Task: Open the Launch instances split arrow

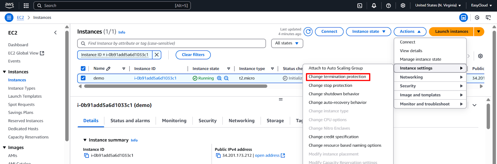Action: (479, 32)
